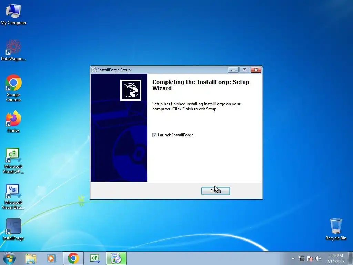The image size is (353, 265).
Task: Select the InstallForge desktop shortcut
Action: coord(13,229)
